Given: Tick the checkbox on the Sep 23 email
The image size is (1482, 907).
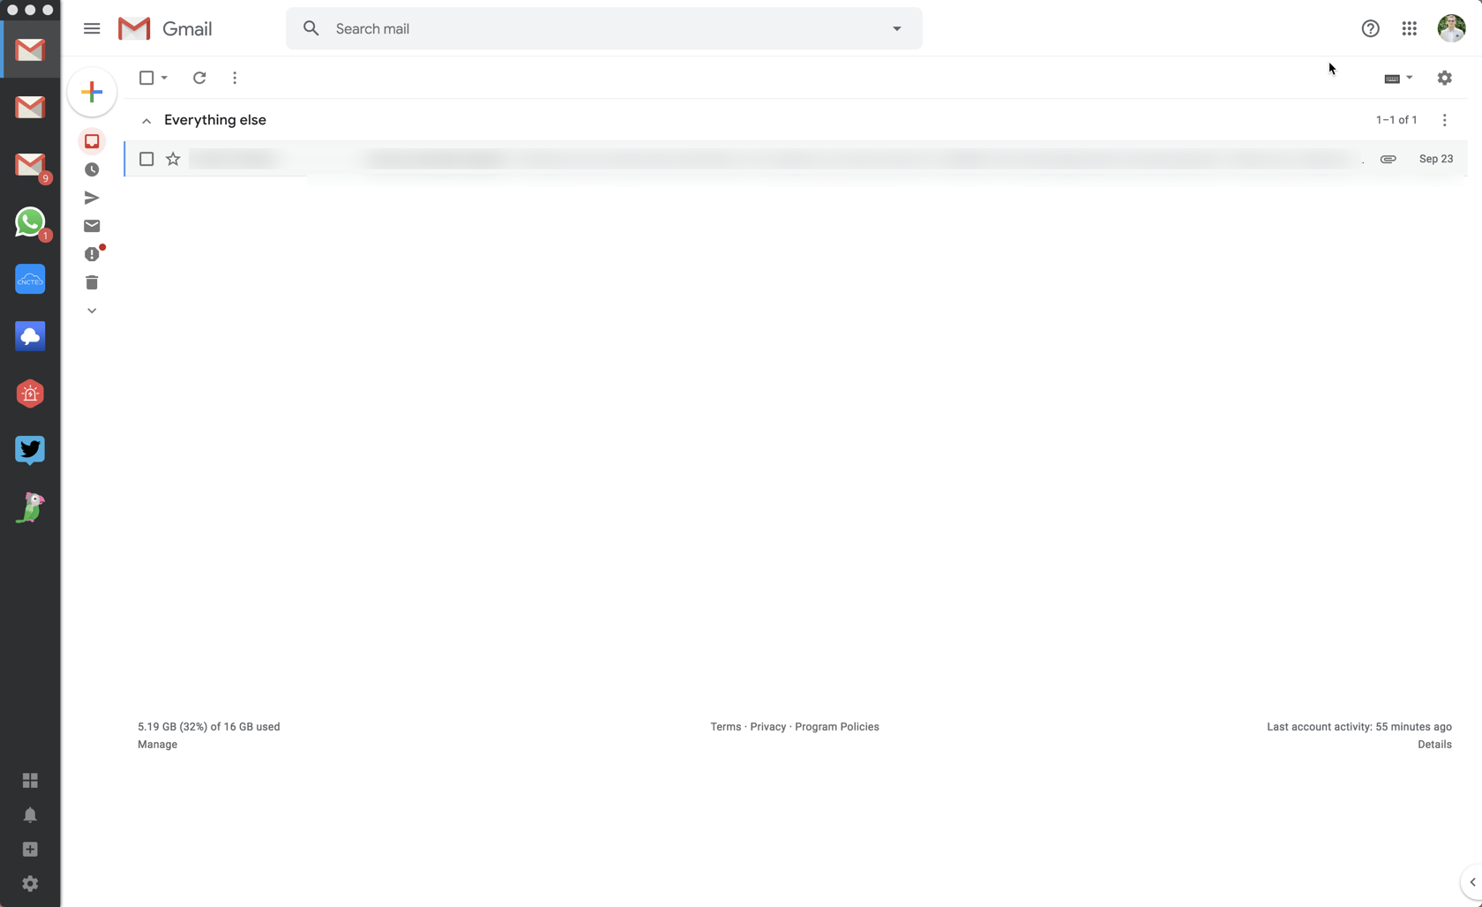Looking at the screenshot, I should 146,159.
